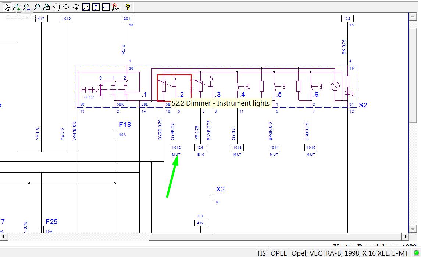Click the horizontal scrollbar left arrow
The height and width of the screenshot is (257, 421).
[x=3, y=236]
